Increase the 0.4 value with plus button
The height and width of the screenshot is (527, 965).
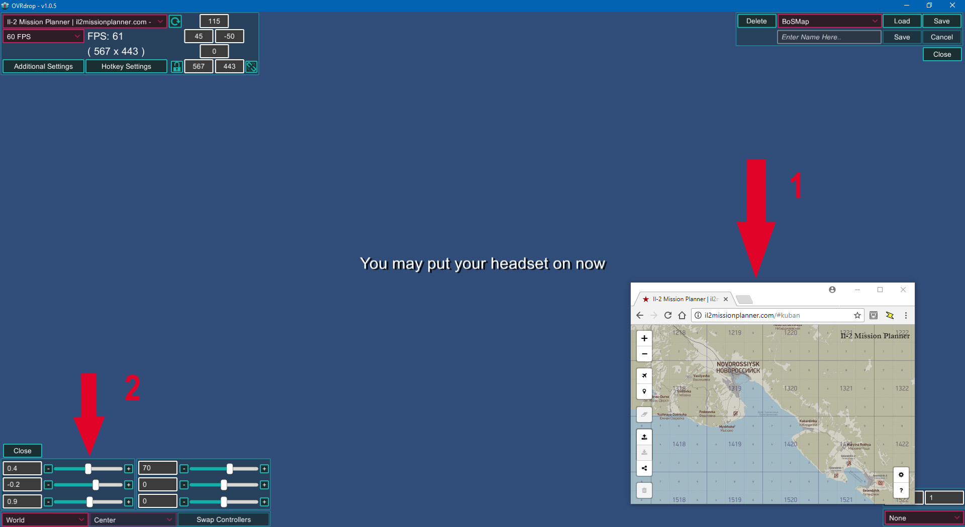pos(129,469)
